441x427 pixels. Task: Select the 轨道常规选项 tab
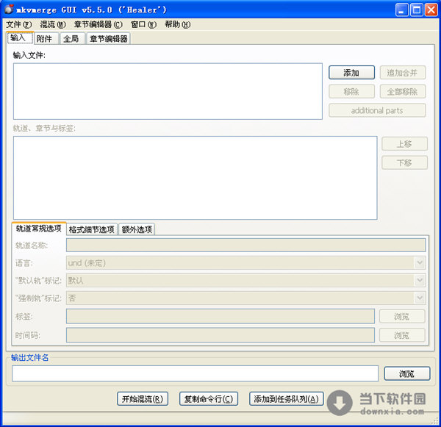(x=39, y=229)
